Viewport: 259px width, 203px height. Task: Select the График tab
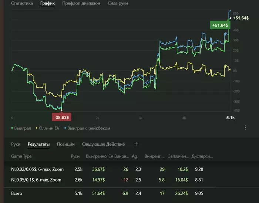click(47, 3)
